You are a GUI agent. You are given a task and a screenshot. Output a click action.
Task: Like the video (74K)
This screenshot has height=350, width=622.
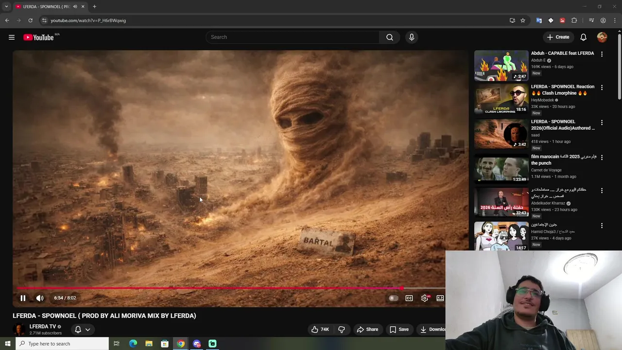click(x=320, y=330)
